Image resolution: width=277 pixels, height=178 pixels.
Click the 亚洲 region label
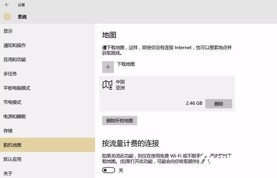click(x=120, y=87)
